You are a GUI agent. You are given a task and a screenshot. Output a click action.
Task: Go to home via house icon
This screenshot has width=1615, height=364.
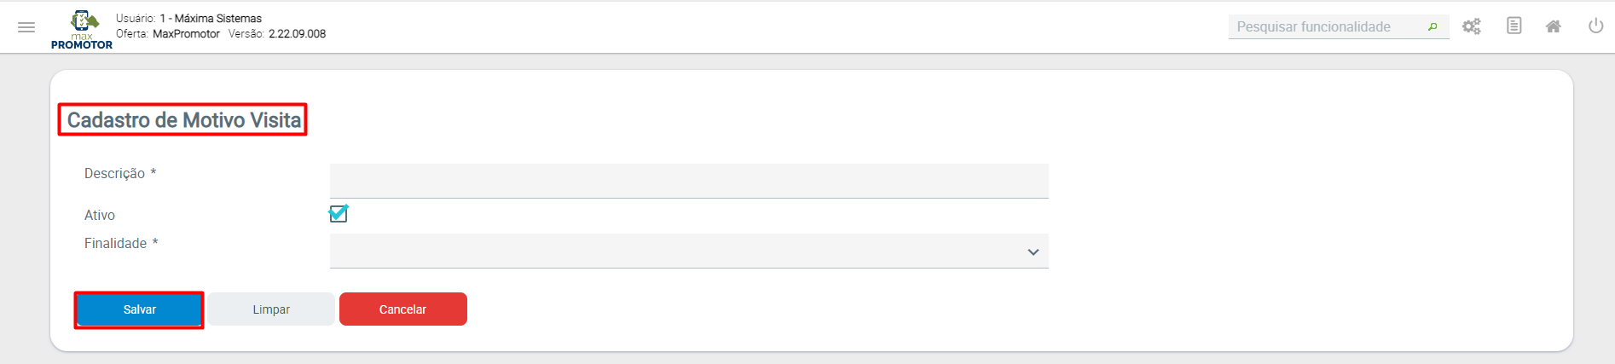[x=1554, y=26]
